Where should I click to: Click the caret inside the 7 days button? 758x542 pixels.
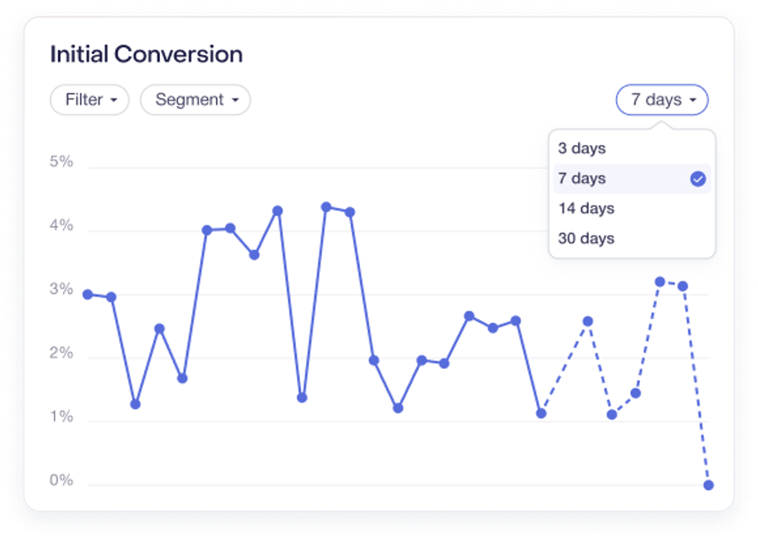[691, 100]
